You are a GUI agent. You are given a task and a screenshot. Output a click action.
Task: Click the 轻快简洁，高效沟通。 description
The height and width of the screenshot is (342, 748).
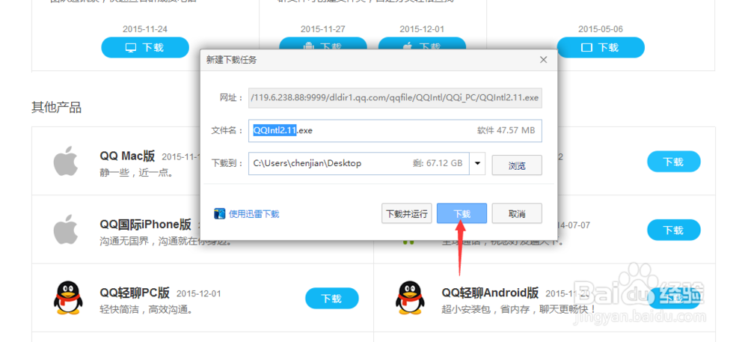pyautogui.click(x=146, y=310)
